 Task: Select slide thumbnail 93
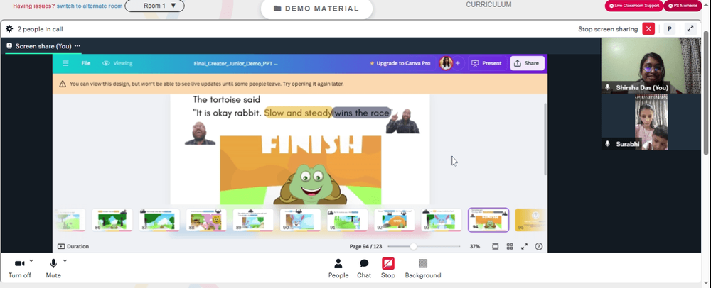tap(442, 220)
